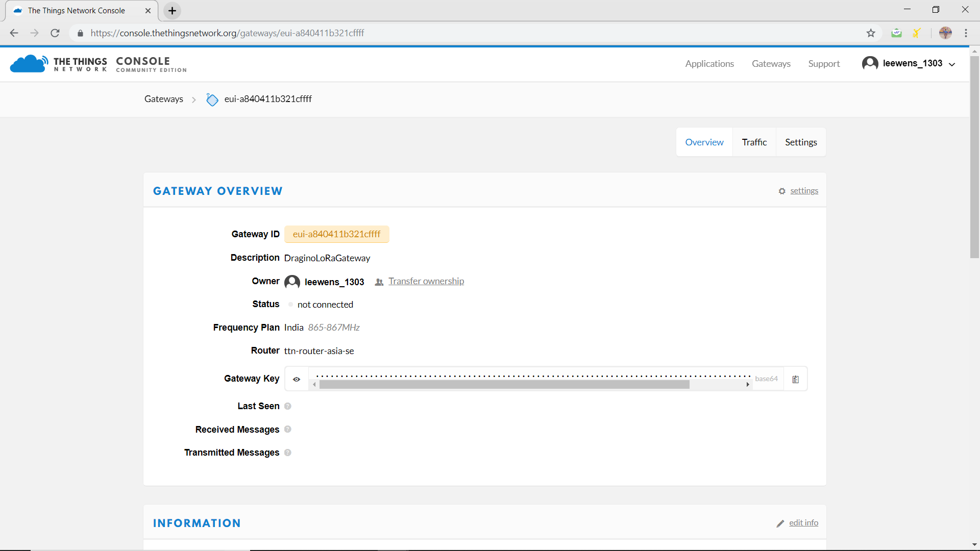980x551 pixels.
Task: Click the page vertical scrollbar thumb
Action: [974, 157]
